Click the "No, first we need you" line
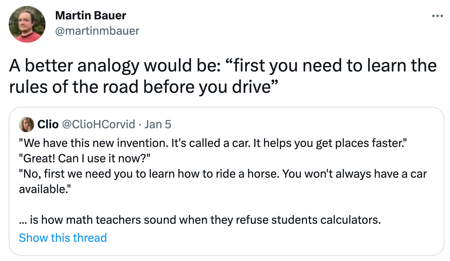This screenshot has width=450, height=261. pyautogui.click(x=222, y=174)
